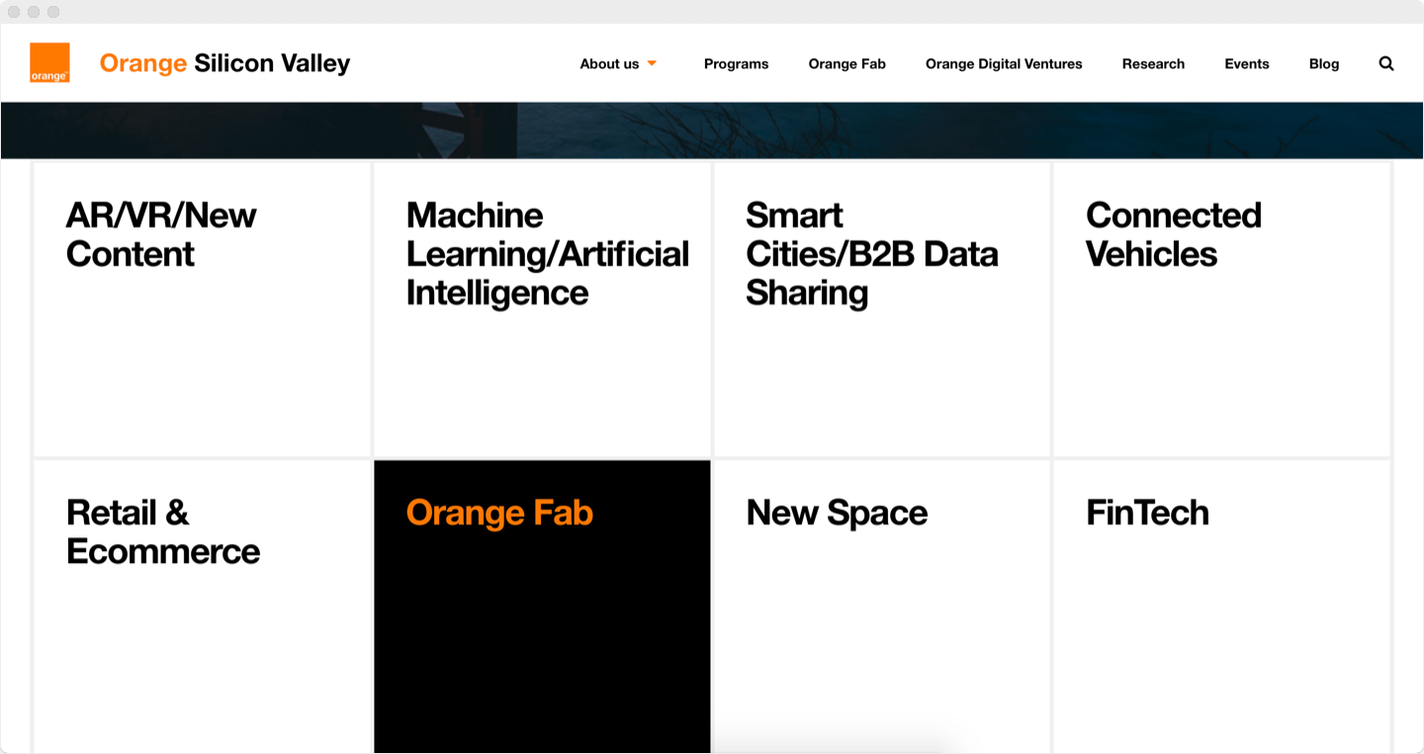This screenshot has height=754, width=1424.
Task: Select the FinTech tile
Action: 1221,607
